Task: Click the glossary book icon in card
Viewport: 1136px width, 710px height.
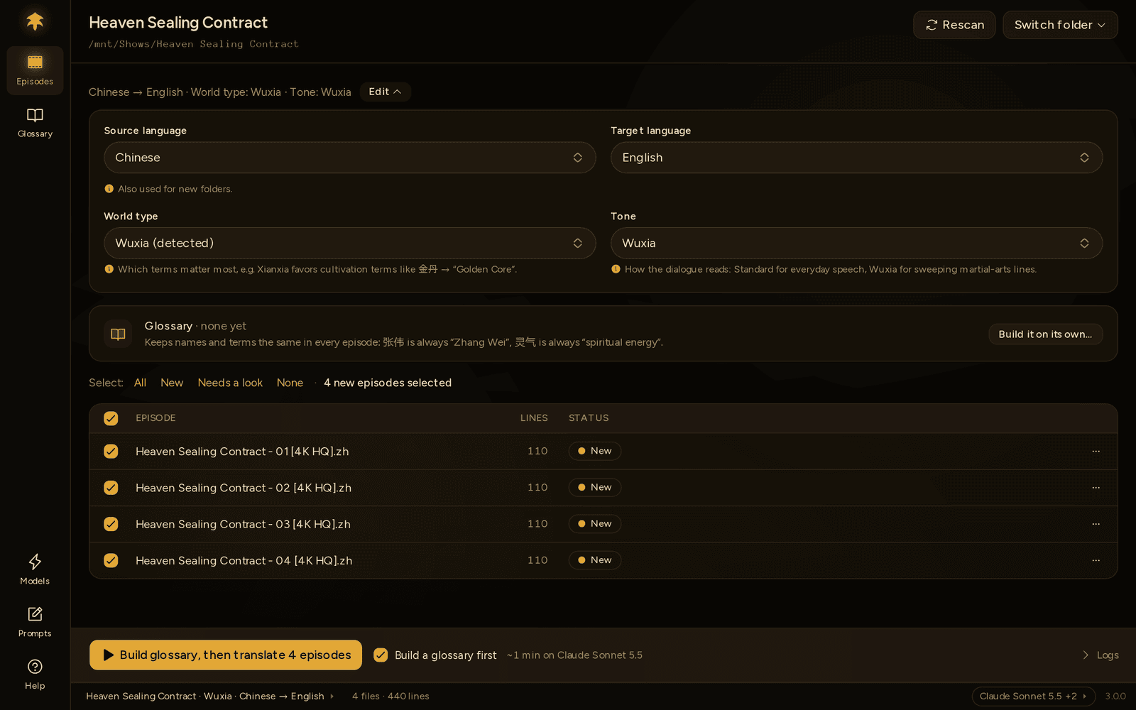Action: pos(118,334)
